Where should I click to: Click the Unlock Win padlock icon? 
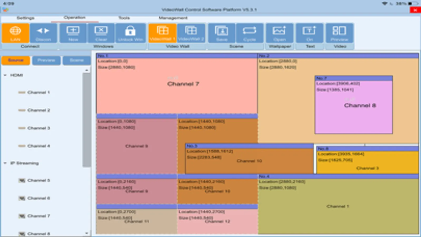tap(130, 33)
